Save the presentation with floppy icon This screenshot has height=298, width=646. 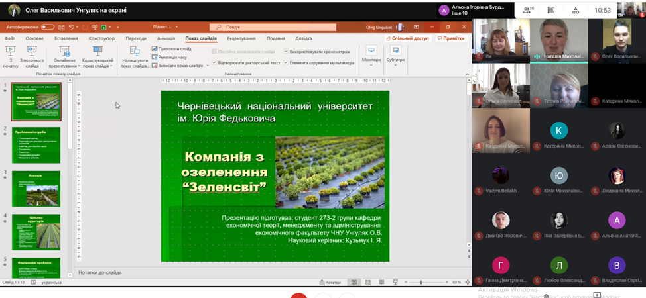point(62,27)
